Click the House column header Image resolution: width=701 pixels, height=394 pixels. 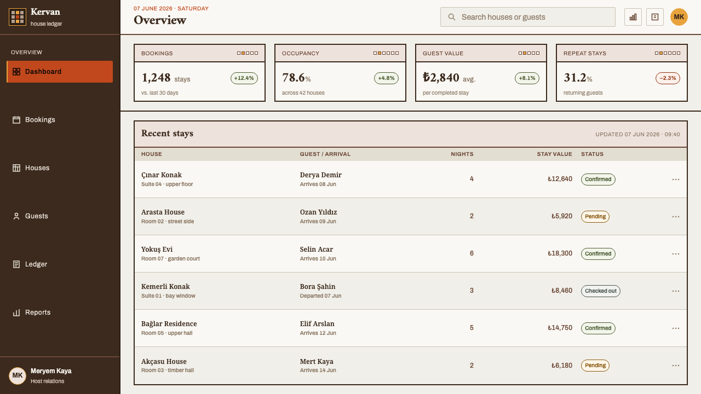coord(152,154)
